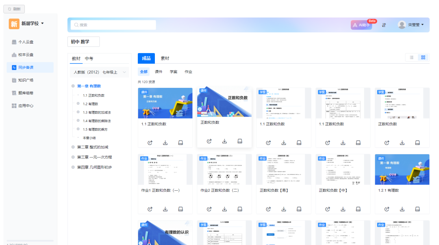Switch to list view layout
Viewport: 439px width, 245px height.
(411, 57)
